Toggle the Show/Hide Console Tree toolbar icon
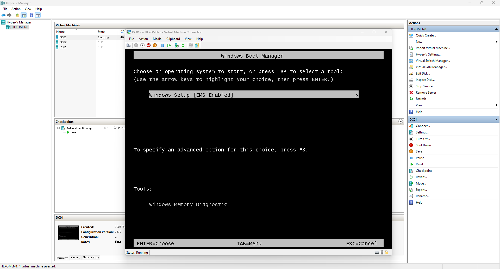Screen dimensions: 500x269 click(24, 15)
